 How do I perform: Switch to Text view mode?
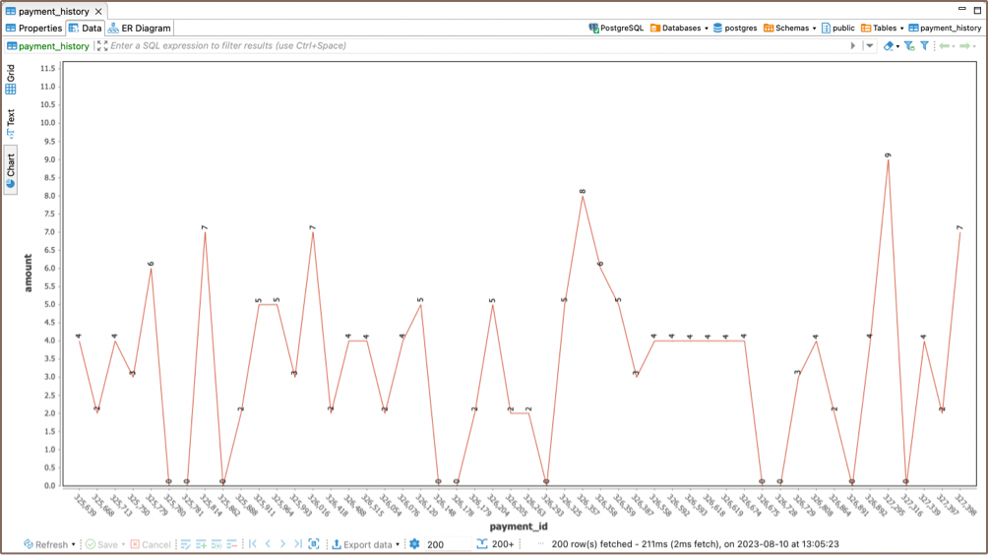point(11,123)
